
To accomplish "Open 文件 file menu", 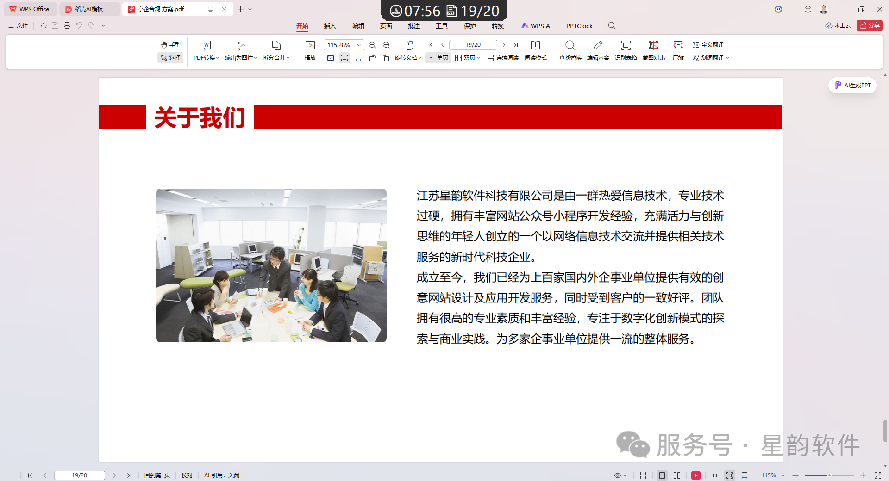I will tap(18, 25).
